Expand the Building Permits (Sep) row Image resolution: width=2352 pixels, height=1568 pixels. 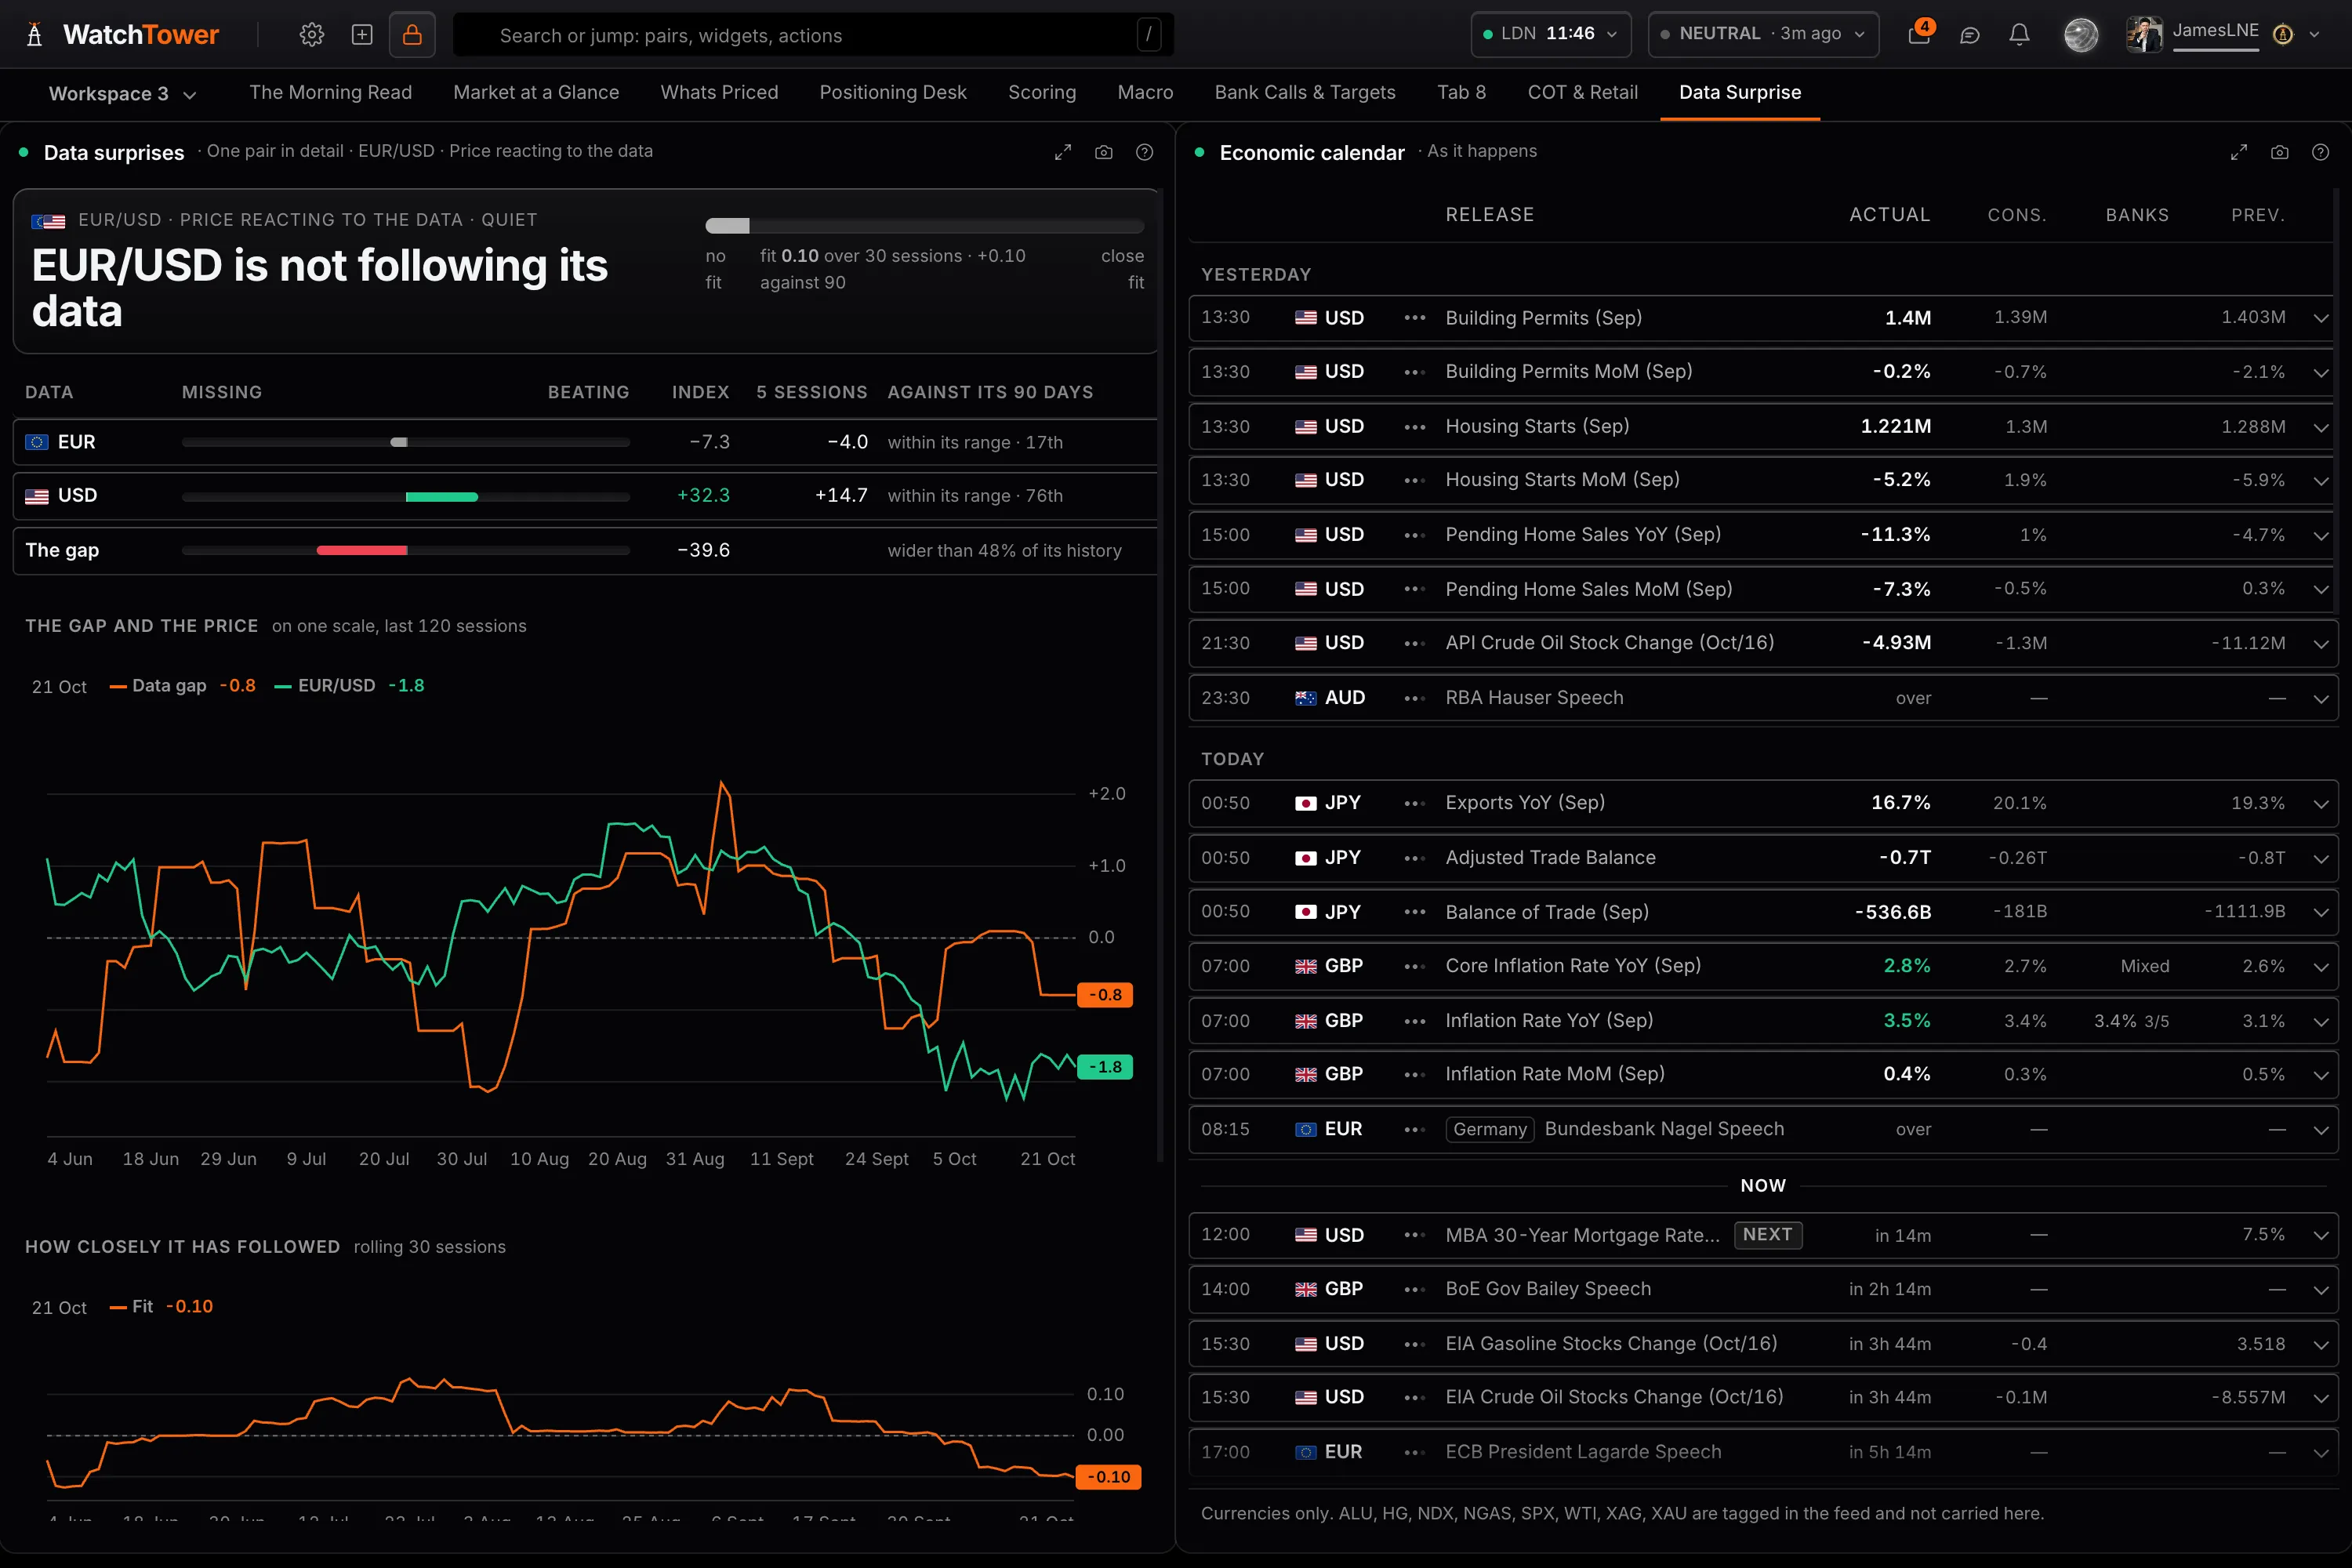click(2321, 319)
